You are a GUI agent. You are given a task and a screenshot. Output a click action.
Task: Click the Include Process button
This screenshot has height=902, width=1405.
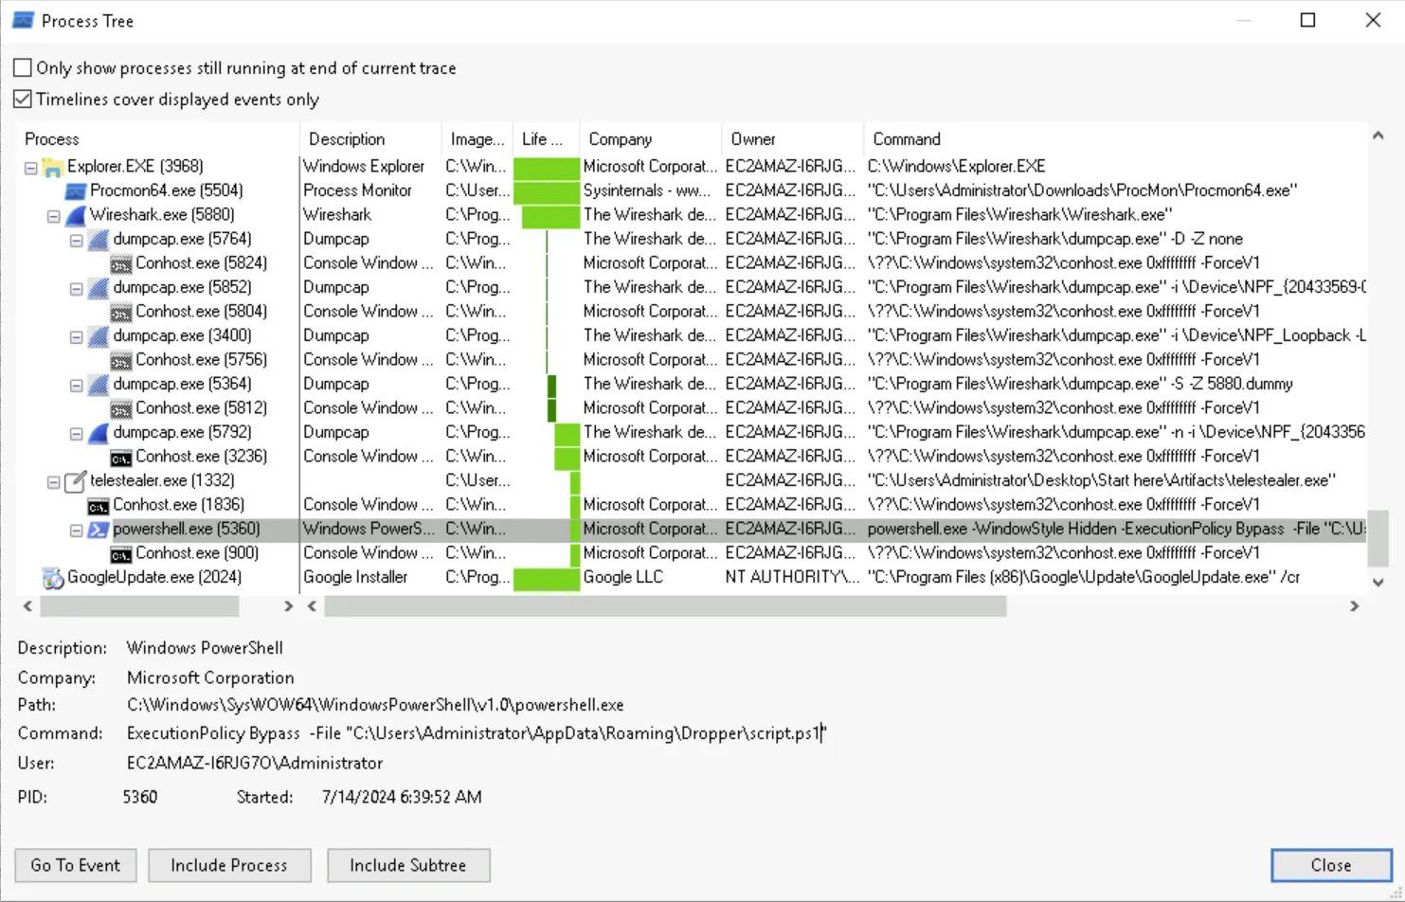229,865
